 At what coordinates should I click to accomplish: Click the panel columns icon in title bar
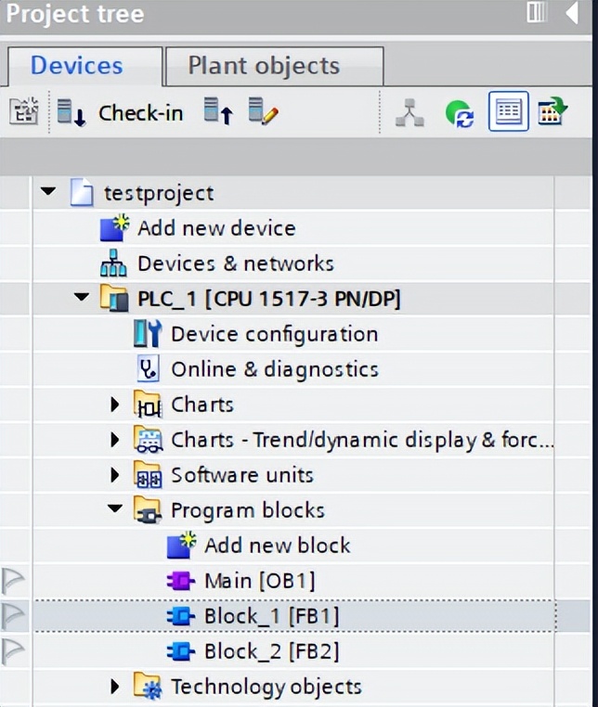click(537, 13)
